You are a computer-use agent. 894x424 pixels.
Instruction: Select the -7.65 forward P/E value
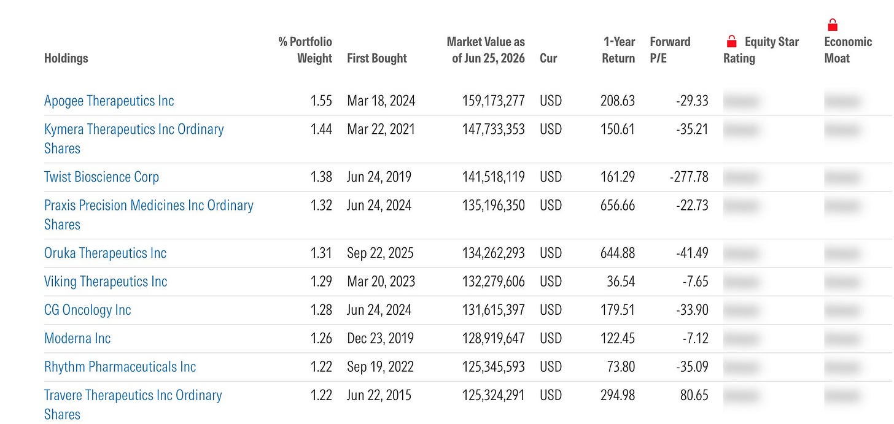click(695, 282)
